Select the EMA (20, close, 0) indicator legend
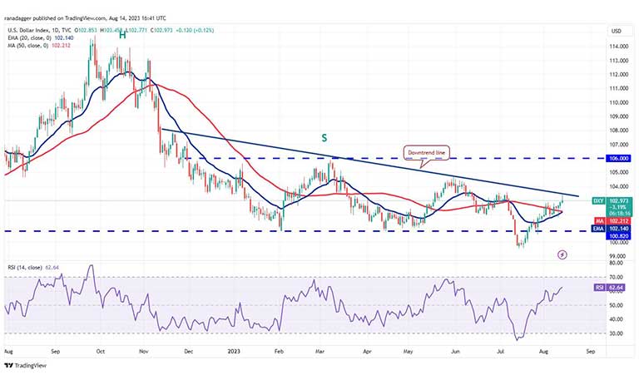Image resolution: width=639 pixels, height=385 pixels. pos(29,38)
